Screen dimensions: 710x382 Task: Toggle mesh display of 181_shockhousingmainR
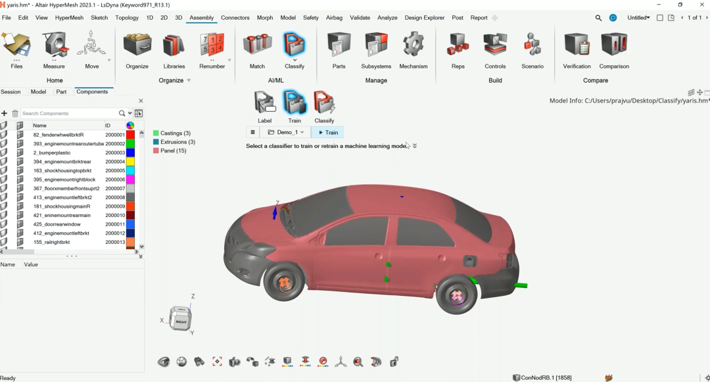pyautogui.click(x=20, y=206)
